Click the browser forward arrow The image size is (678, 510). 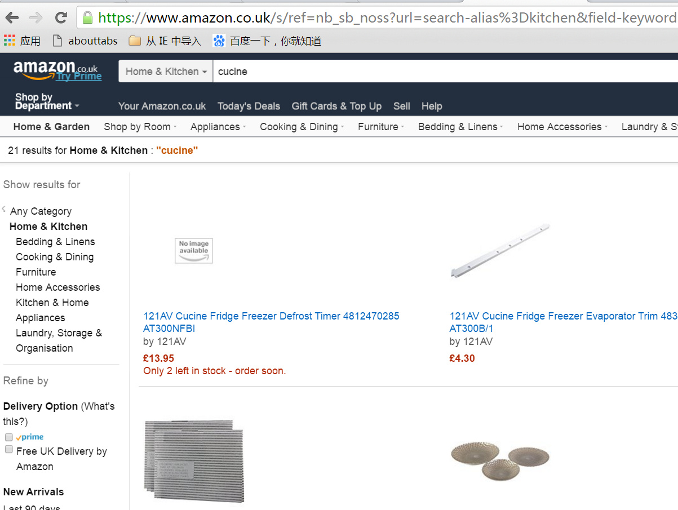point(36,17)
